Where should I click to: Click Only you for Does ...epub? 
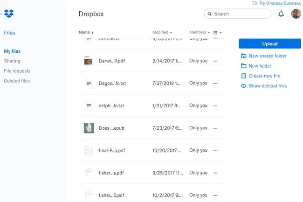tap(198, 128)
